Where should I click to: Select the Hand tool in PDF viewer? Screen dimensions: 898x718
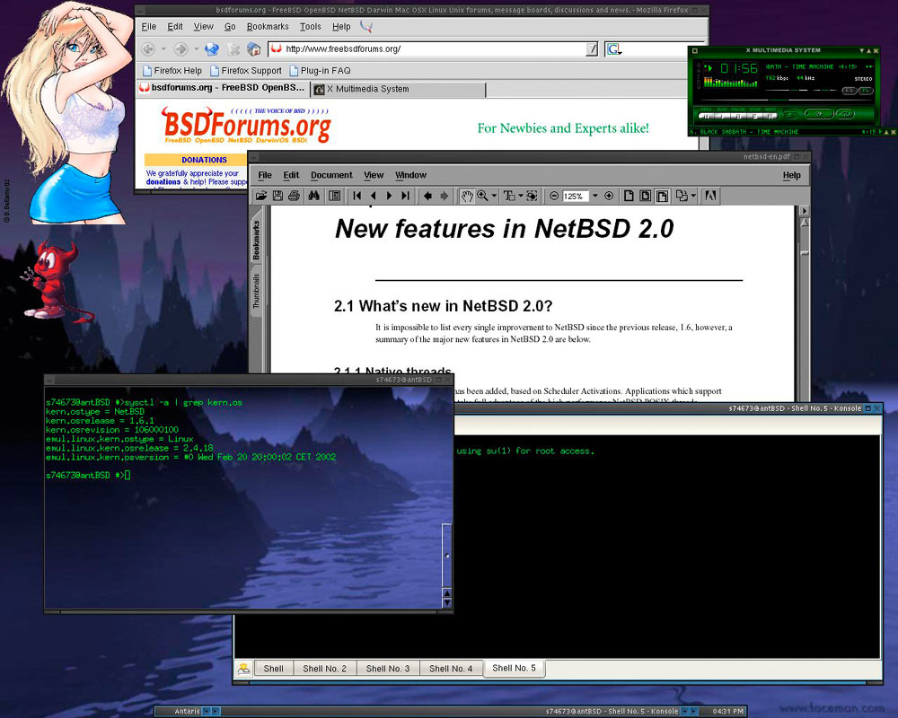(x=467, y=196)
